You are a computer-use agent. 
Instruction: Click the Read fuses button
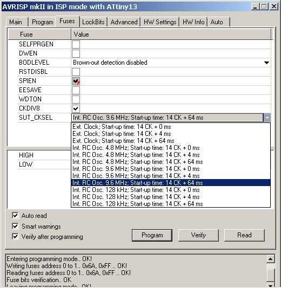[x=244, y=235]
